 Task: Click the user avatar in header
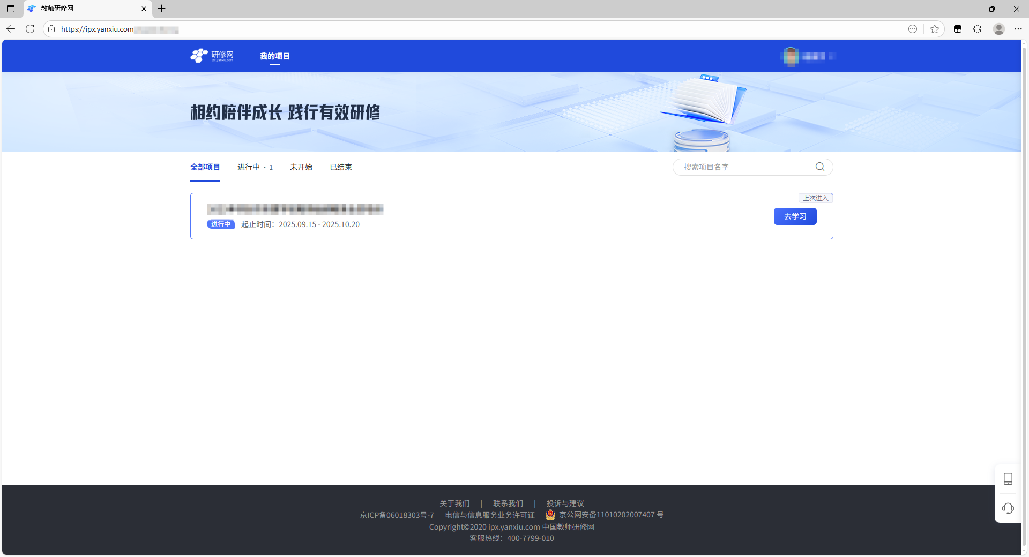(x=791, y=56)
